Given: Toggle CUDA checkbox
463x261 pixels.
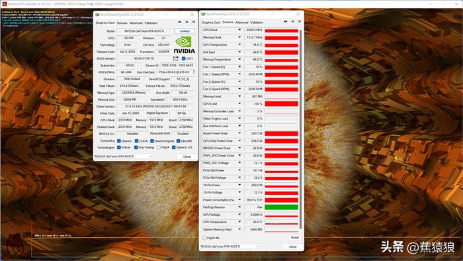Looking at the screenshot, I should click(136, 141).
